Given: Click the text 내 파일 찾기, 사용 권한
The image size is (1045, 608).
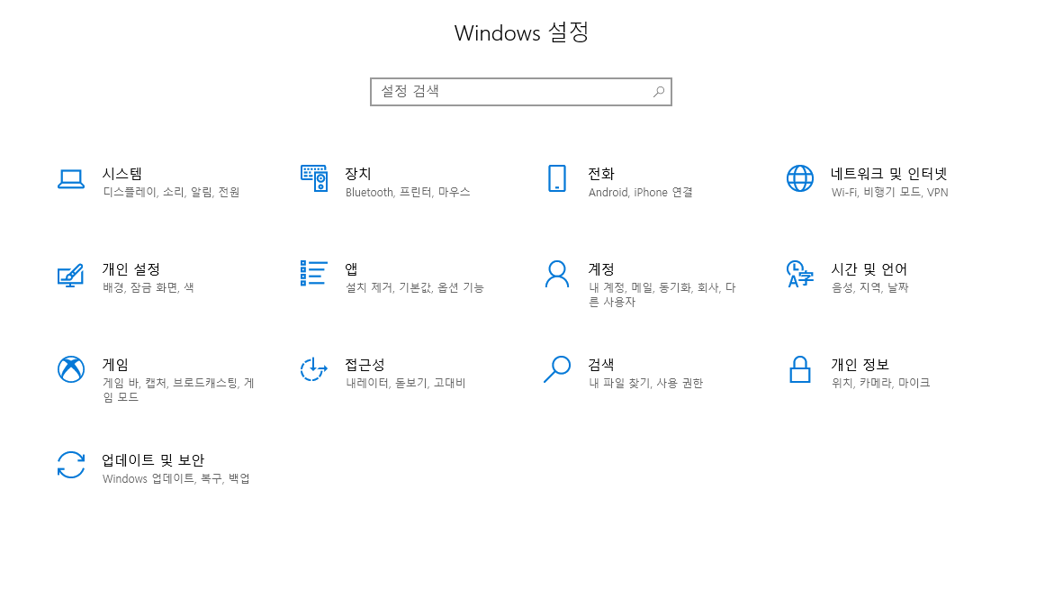Looking at the screenshot, I should pyautogui.click(x=645, y=383).
